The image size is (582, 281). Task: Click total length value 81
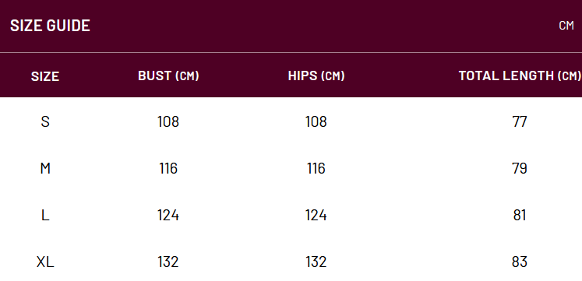pyautogui.click(x=519, y=215)
